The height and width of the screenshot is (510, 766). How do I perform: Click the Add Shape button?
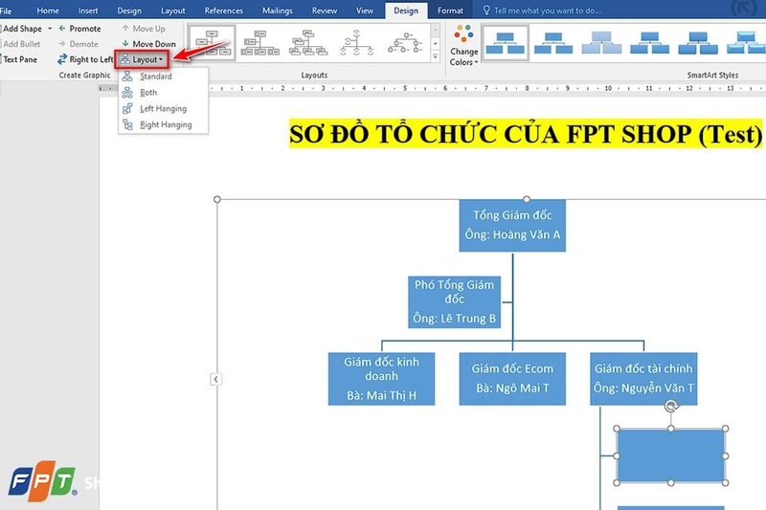21,29
